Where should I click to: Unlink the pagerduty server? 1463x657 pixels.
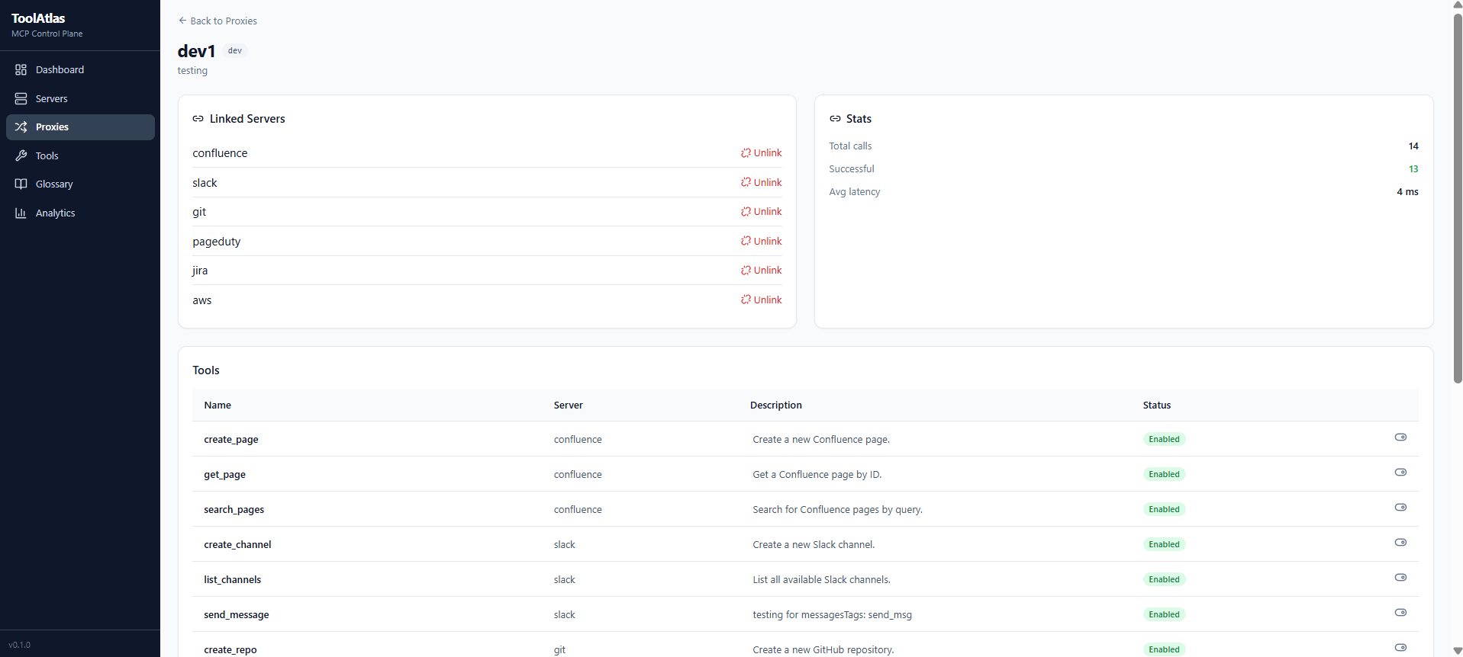click(x=761, y=241)
